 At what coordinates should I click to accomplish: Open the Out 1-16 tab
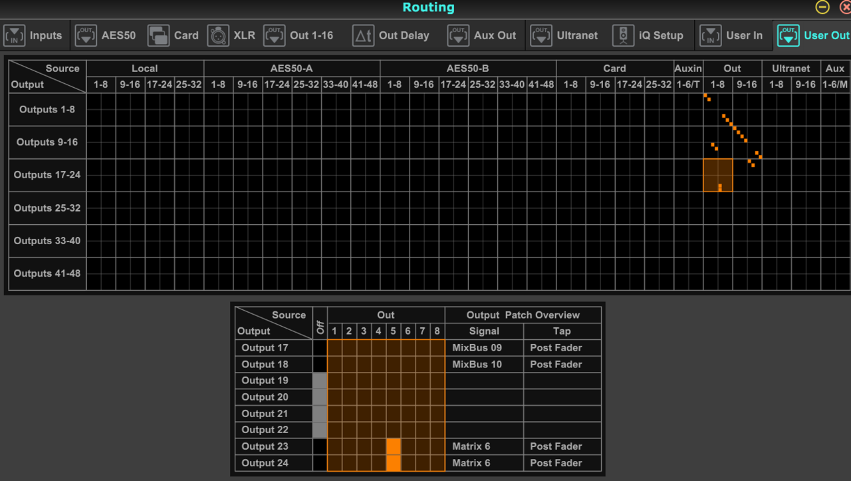(x=299, y=35)
